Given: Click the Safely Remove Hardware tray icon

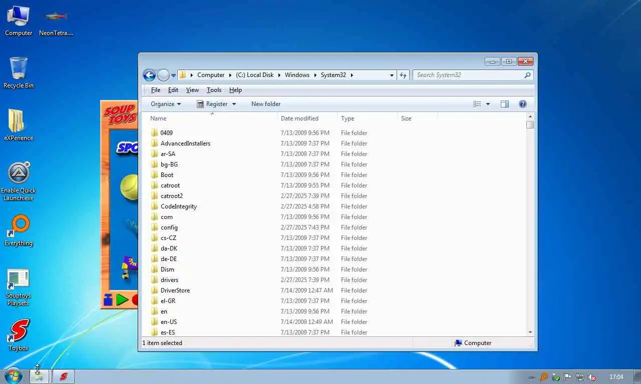Looking at the screenshot, I should 556,377.
